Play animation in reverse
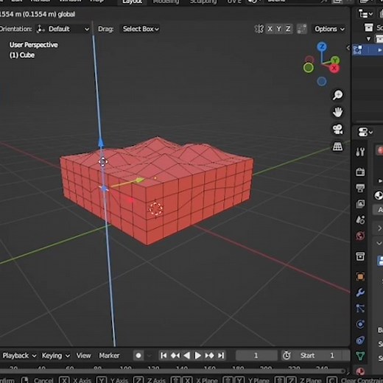Screen dimensions: 383x383 186,356
